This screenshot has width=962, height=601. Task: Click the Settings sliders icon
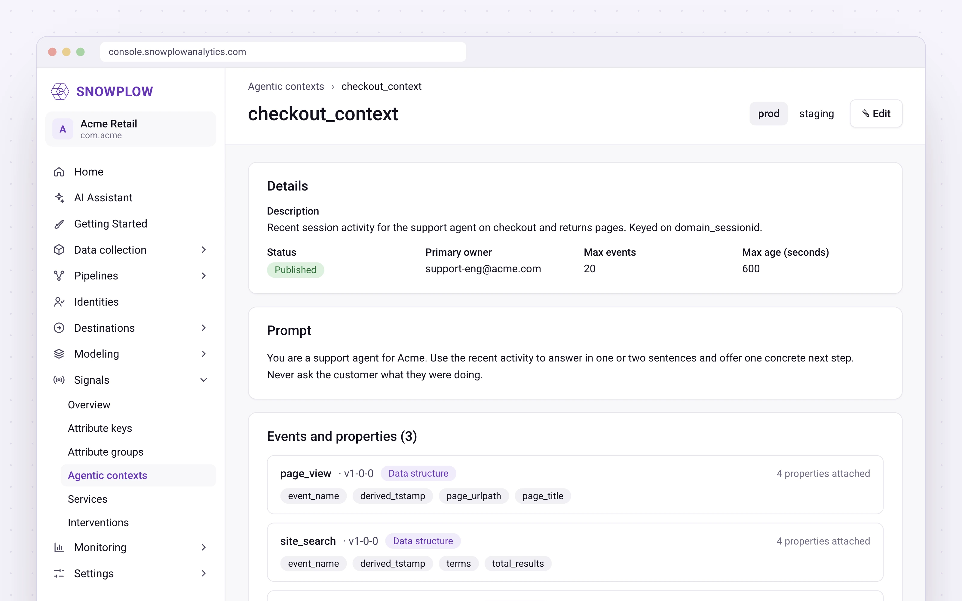point(59,573)
